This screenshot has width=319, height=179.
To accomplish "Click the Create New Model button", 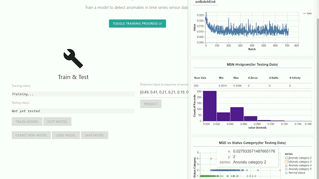I will coord(31,135).
